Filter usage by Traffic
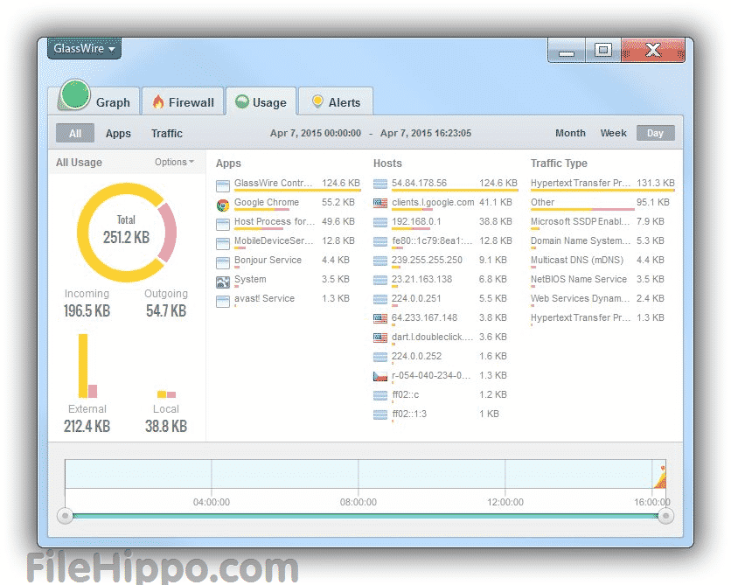The height and width of the screenshot is (585, 731). 166,134
